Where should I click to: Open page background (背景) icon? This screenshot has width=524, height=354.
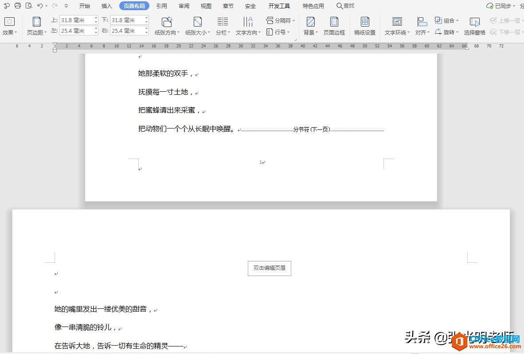(x=310, y=22)
